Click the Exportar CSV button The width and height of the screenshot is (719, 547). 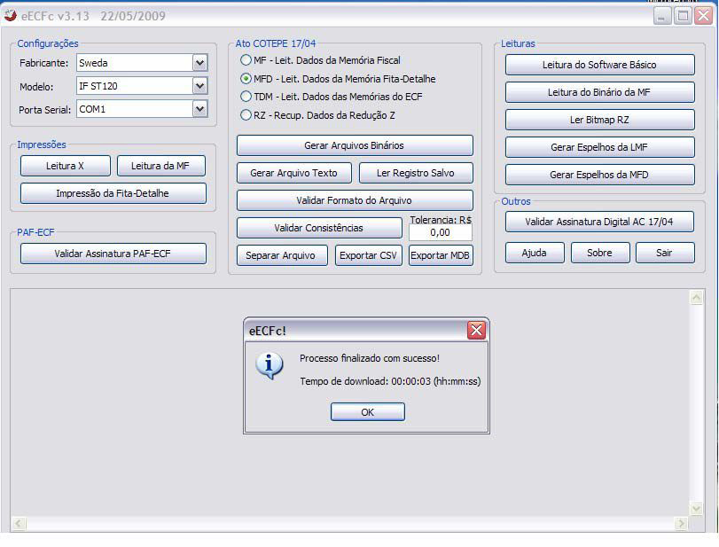coord(368,255)
